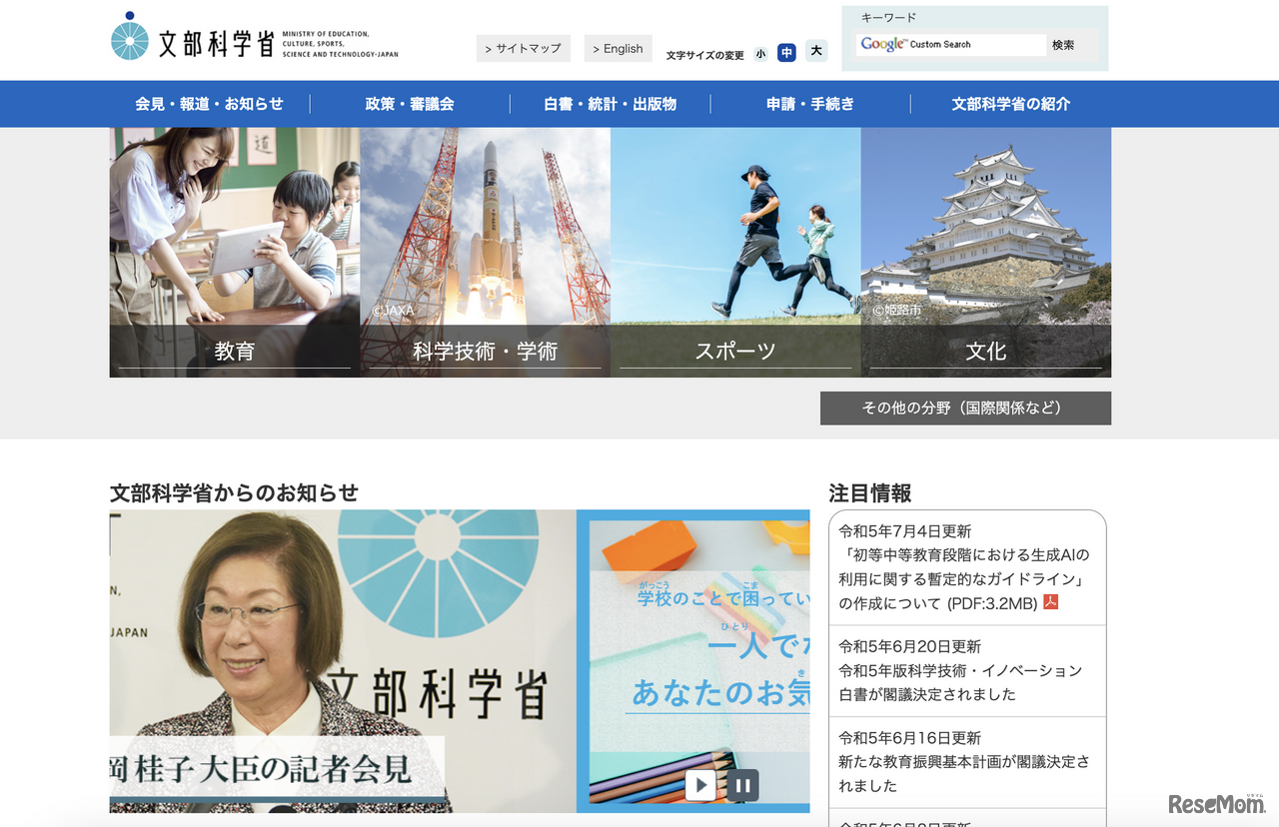The image size is (1279, 827).
Task: Pause the rotating banner slideshow
Action: tap(743, 785)
